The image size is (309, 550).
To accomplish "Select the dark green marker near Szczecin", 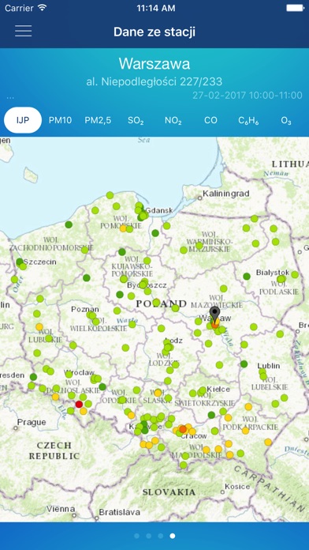I will (x=20, y=262).
